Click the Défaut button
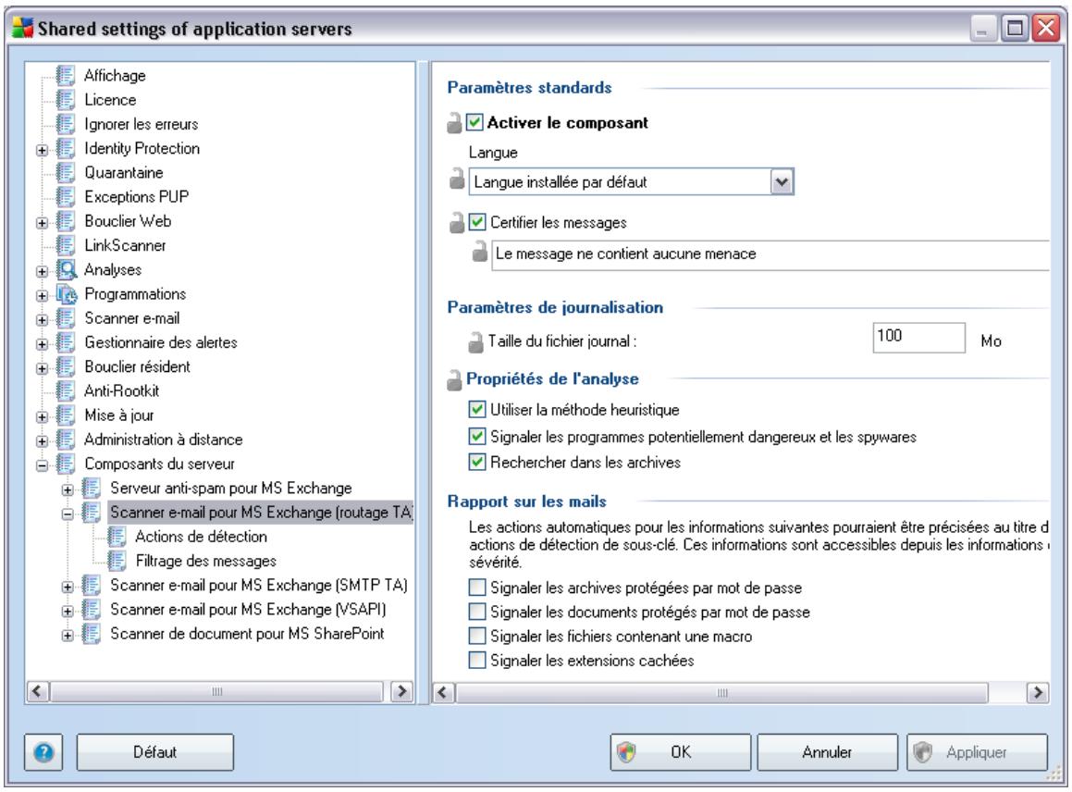1072x792 pixels. (x=155, y=752)
